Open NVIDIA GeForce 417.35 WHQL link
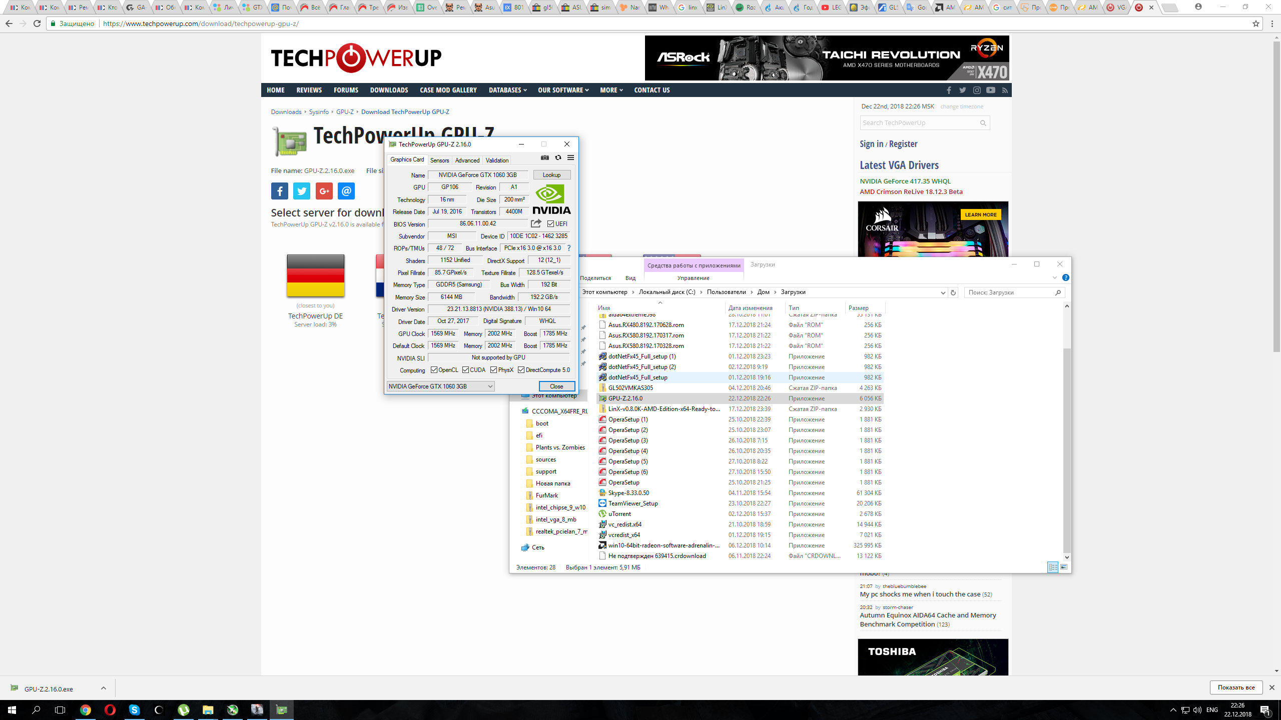The image size is (1281, 720). click(905, 181)
